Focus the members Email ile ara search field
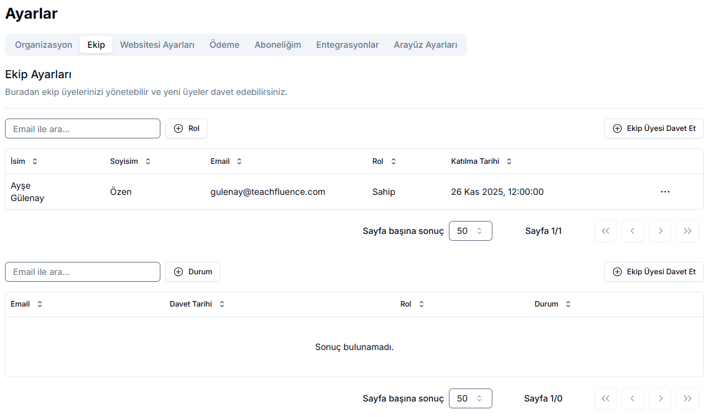 click(x=83, y=128)
